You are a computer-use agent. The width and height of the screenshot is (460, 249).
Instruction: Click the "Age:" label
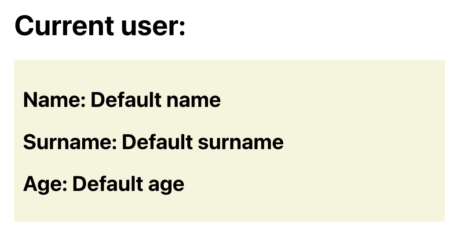(x=45, y=184)
